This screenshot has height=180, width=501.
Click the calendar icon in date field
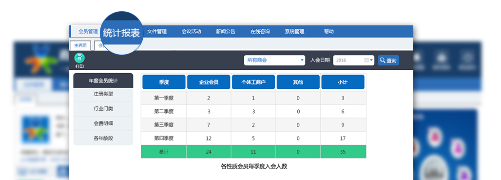[366, 60]
